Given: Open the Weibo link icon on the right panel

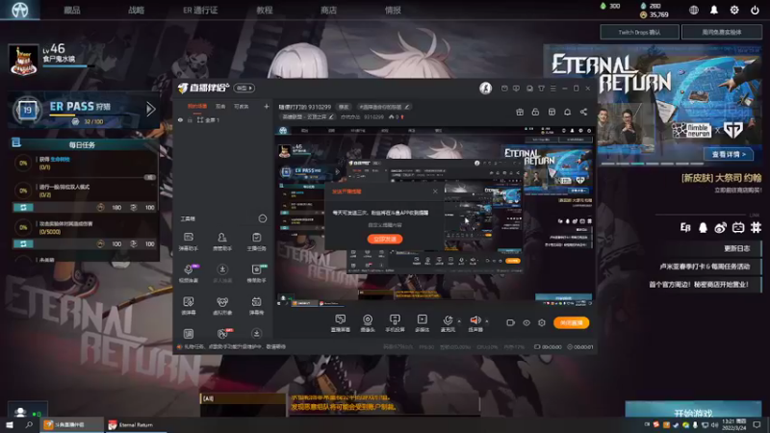Looking at the screenshot, I should pyautogui.click(x=720, y=227).
